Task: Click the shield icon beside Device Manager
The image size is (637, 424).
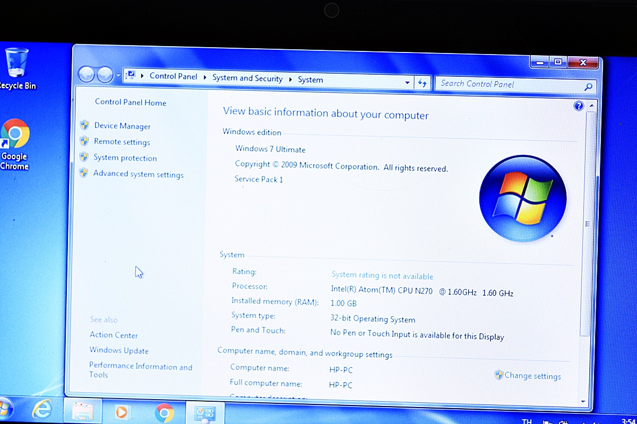Action: (84, 125)
